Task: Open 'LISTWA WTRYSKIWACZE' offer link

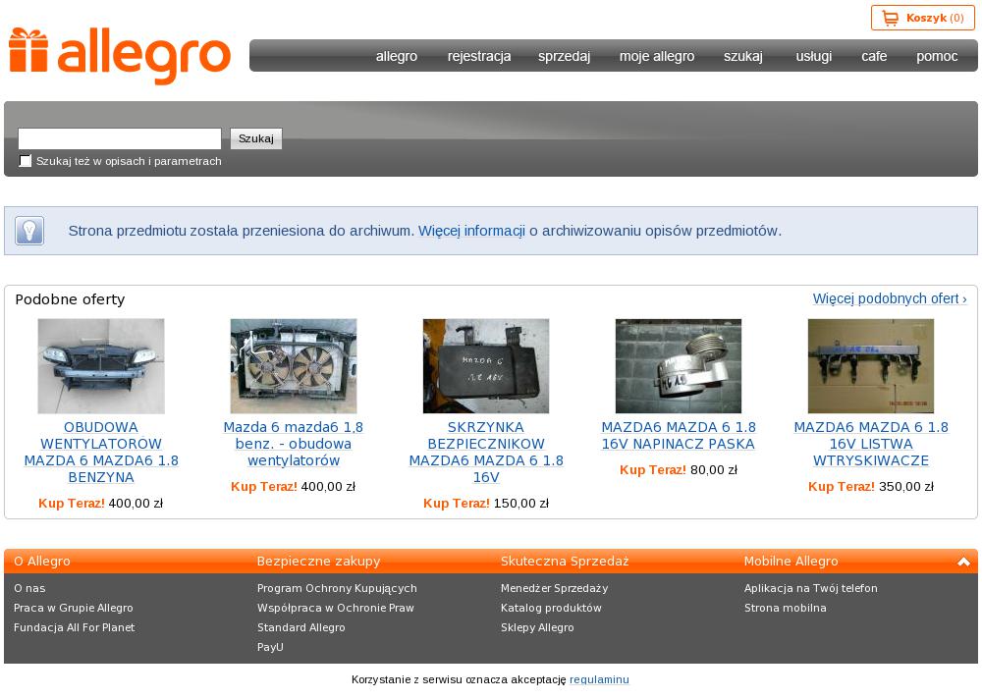Action: pos(871,444)
